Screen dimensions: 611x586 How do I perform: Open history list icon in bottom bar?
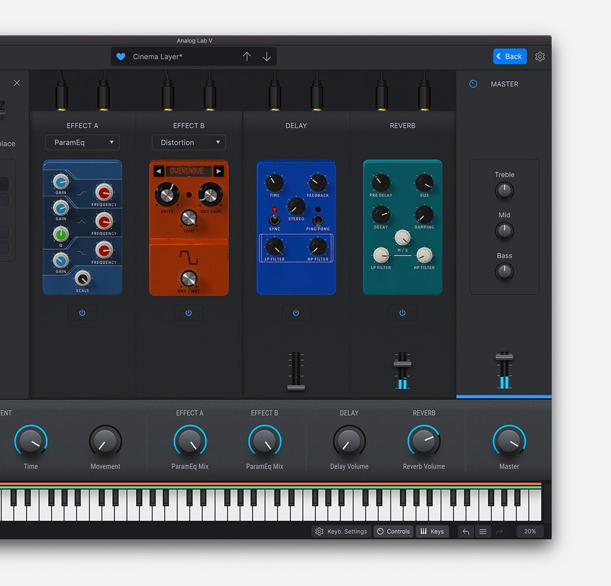483,532
